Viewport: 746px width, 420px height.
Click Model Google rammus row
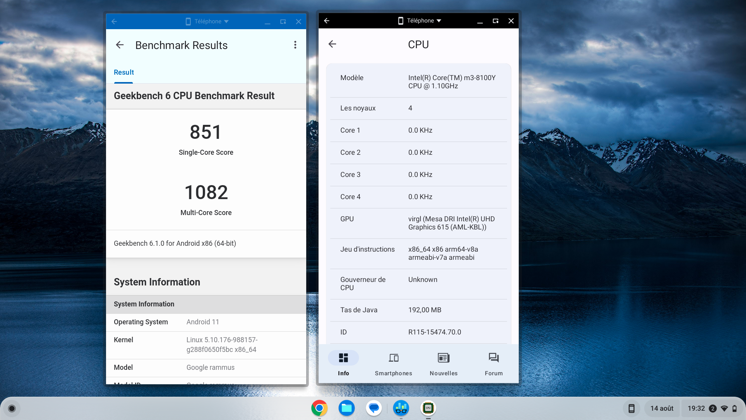click(206, 367)
